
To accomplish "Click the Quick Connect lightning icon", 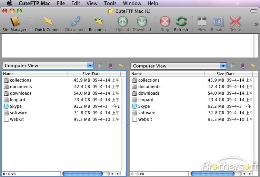I will 48,22.
